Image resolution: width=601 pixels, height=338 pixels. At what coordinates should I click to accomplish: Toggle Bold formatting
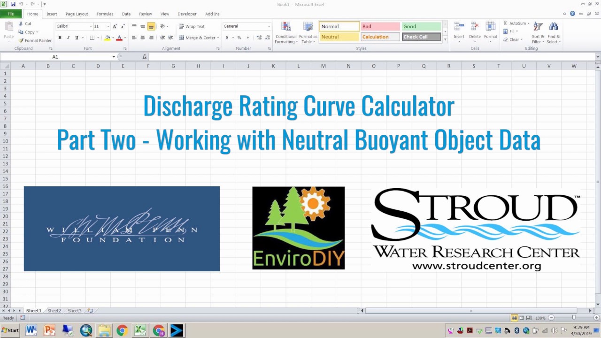pyautogui.click(x=60, y=38)
